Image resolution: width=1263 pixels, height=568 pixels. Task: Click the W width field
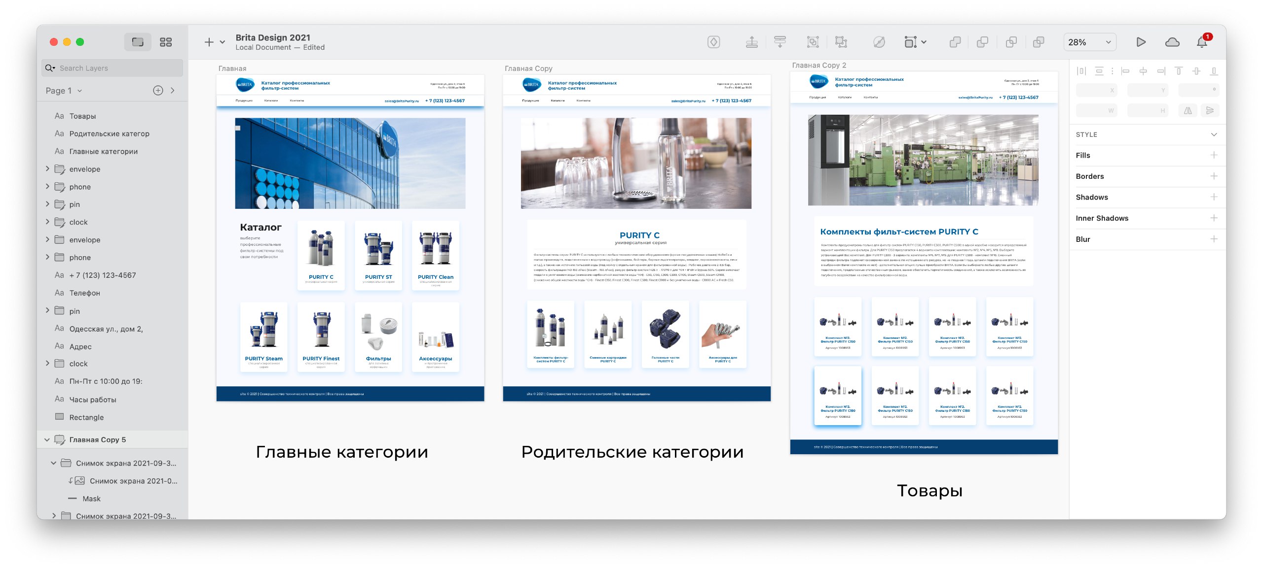click(1096, 110)
